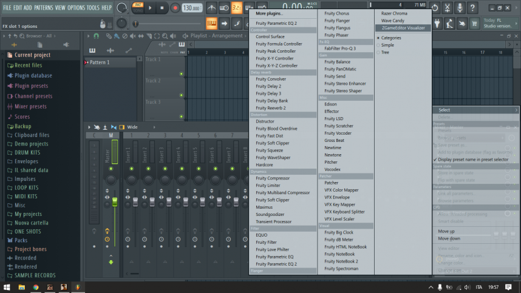The height and width of the screenshot is (293, 521).
Task: Click the Stop transport button
Action: (162, 8)
